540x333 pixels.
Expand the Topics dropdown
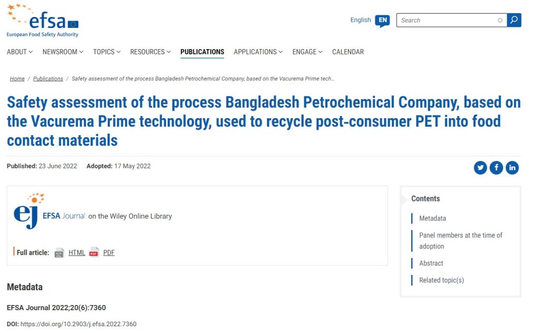pos(107,52)
